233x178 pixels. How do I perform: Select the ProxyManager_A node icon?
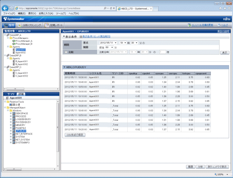14,40
